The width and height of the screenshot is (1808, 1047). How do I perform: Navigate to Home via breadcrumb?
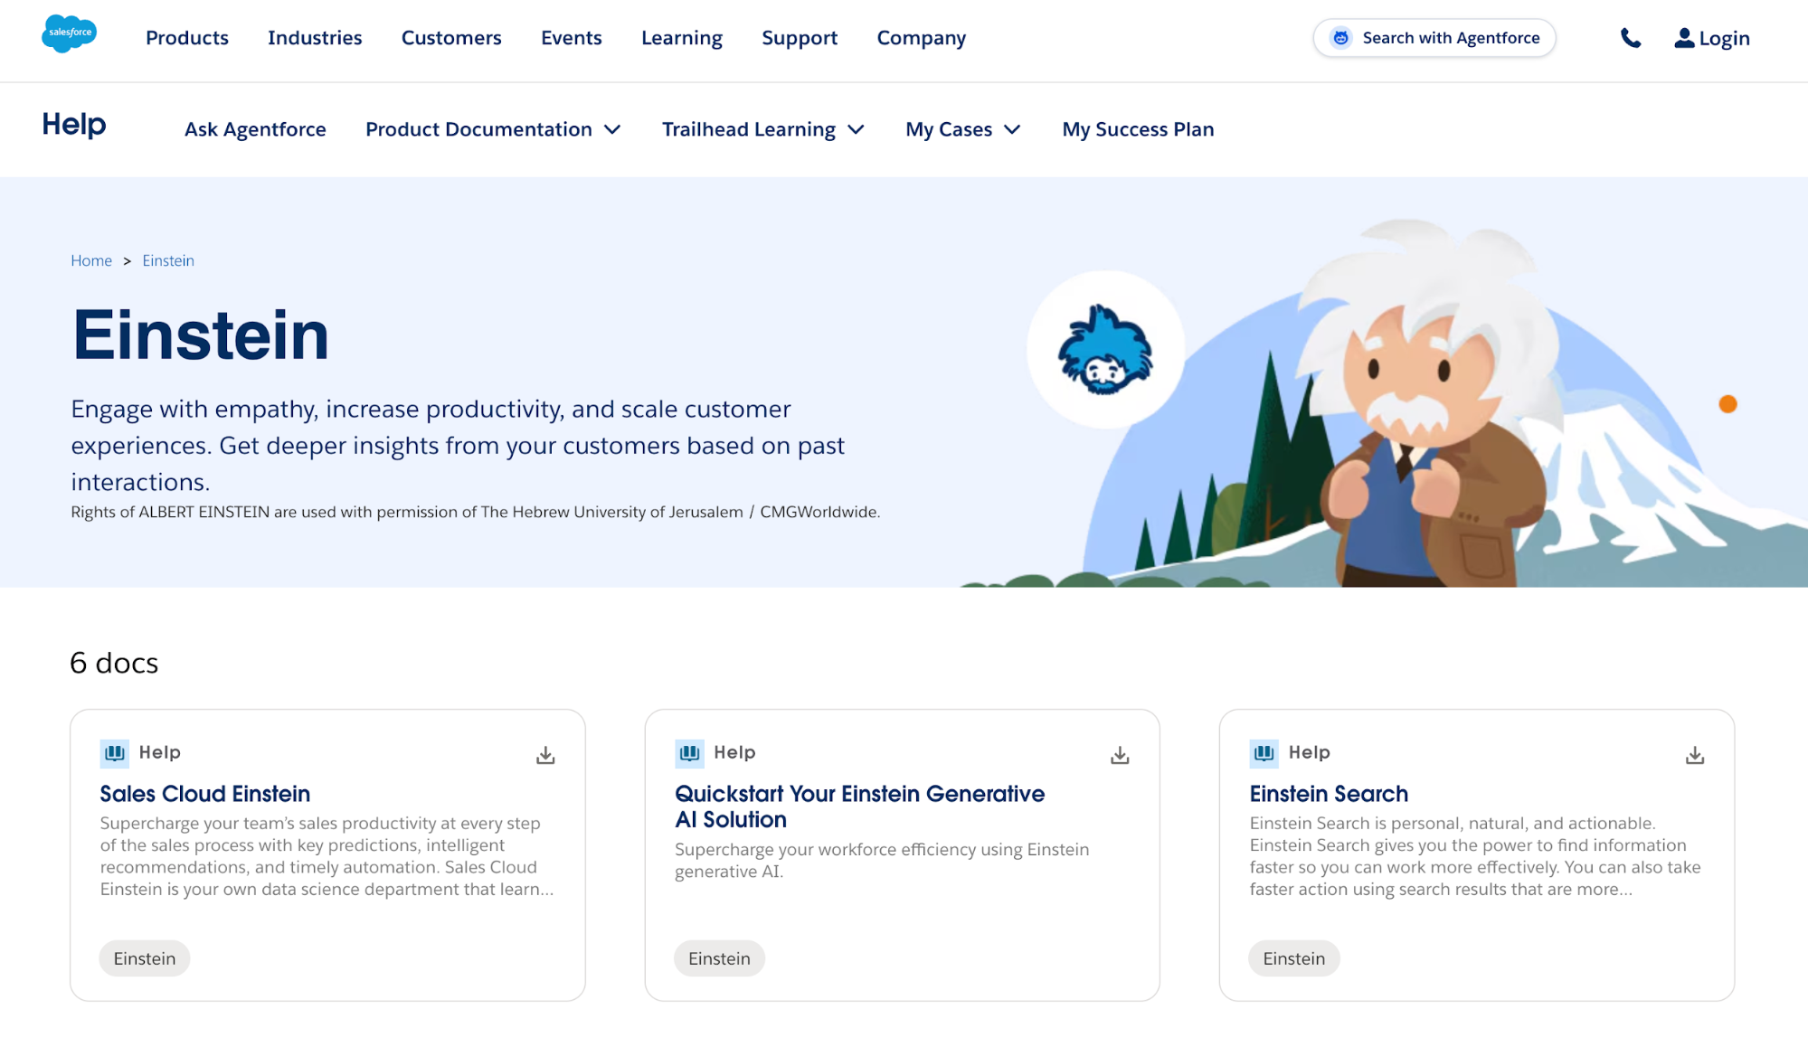(x=90, y=260)
